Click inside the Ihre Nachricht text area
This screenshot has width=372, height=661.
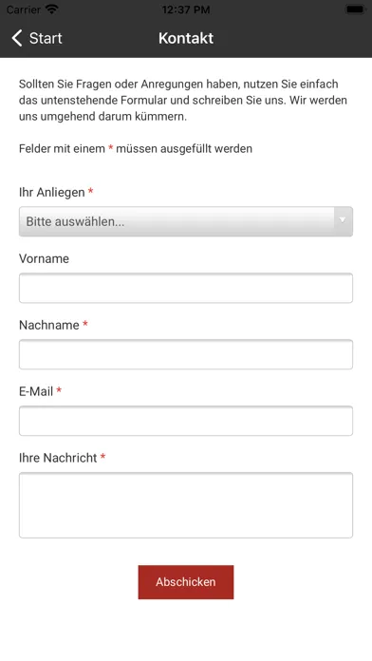(186, 505)
